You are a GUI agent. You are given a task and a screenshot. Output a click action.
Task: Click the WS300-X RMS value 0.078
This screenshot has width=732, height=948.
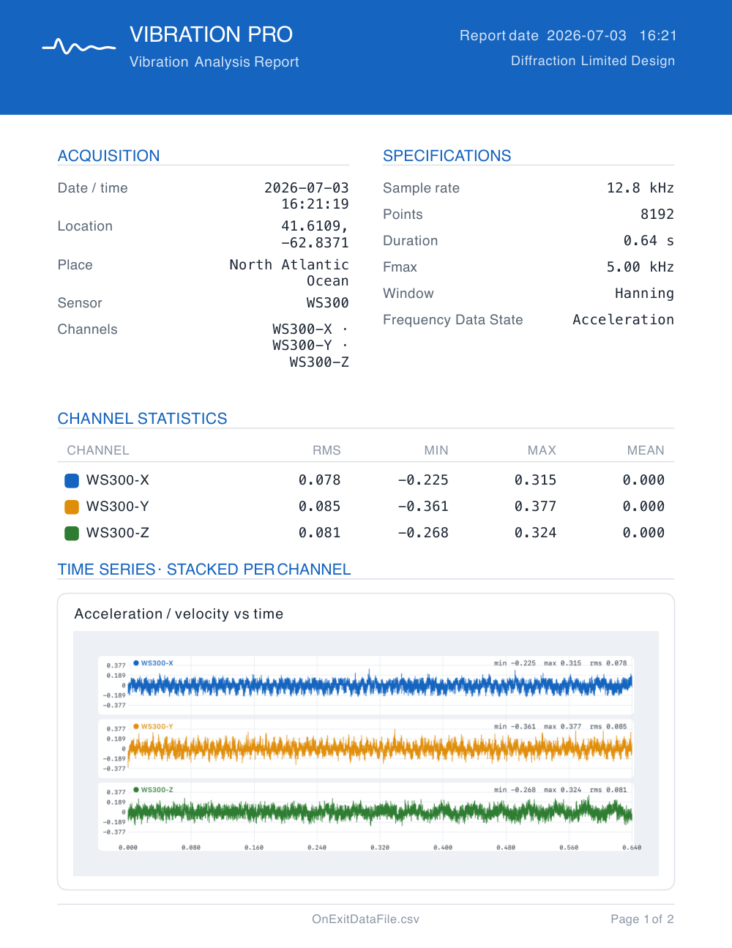(x=319, y=480)
